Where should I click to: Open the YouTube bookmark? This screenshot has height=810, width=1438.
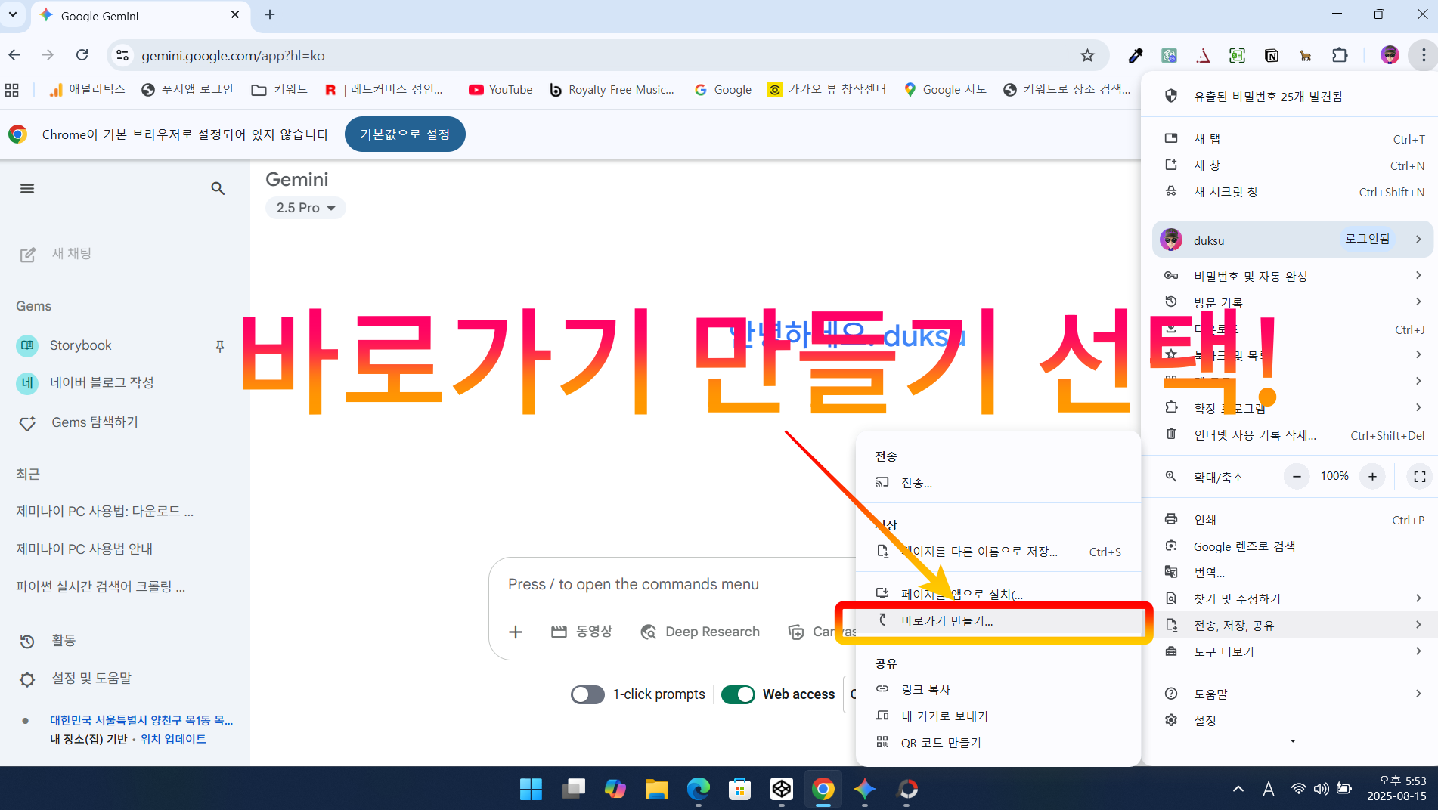coord(501,89)
